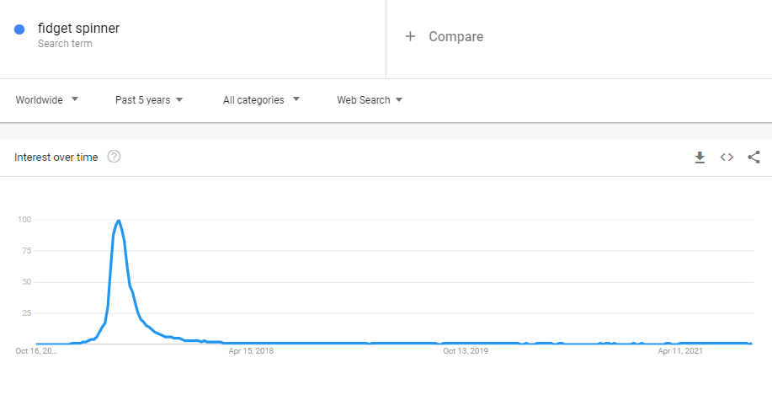
Task: Click the Search term label under fidget spinner
Action: [x=65, y=44]
